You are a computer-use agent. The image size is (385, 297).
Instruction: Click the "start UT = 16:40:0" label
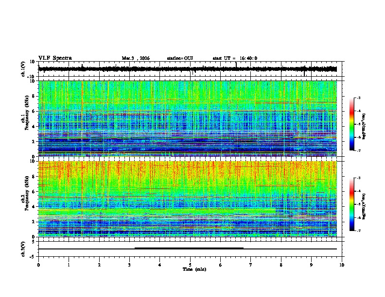click(235, 58)
